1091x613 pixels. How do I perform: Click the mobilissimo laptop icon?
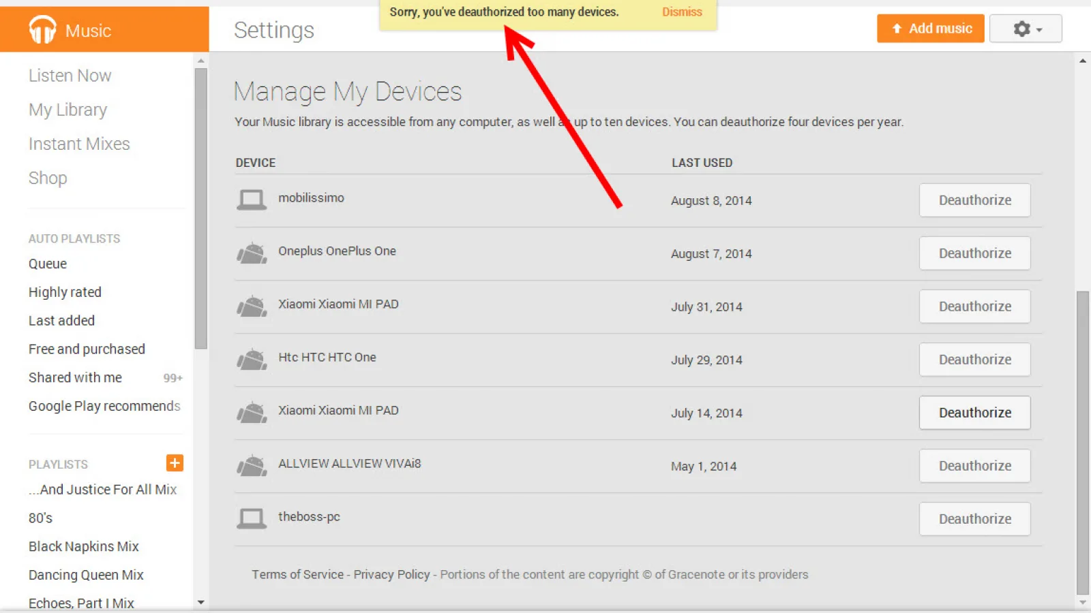[x=252, y=200]
